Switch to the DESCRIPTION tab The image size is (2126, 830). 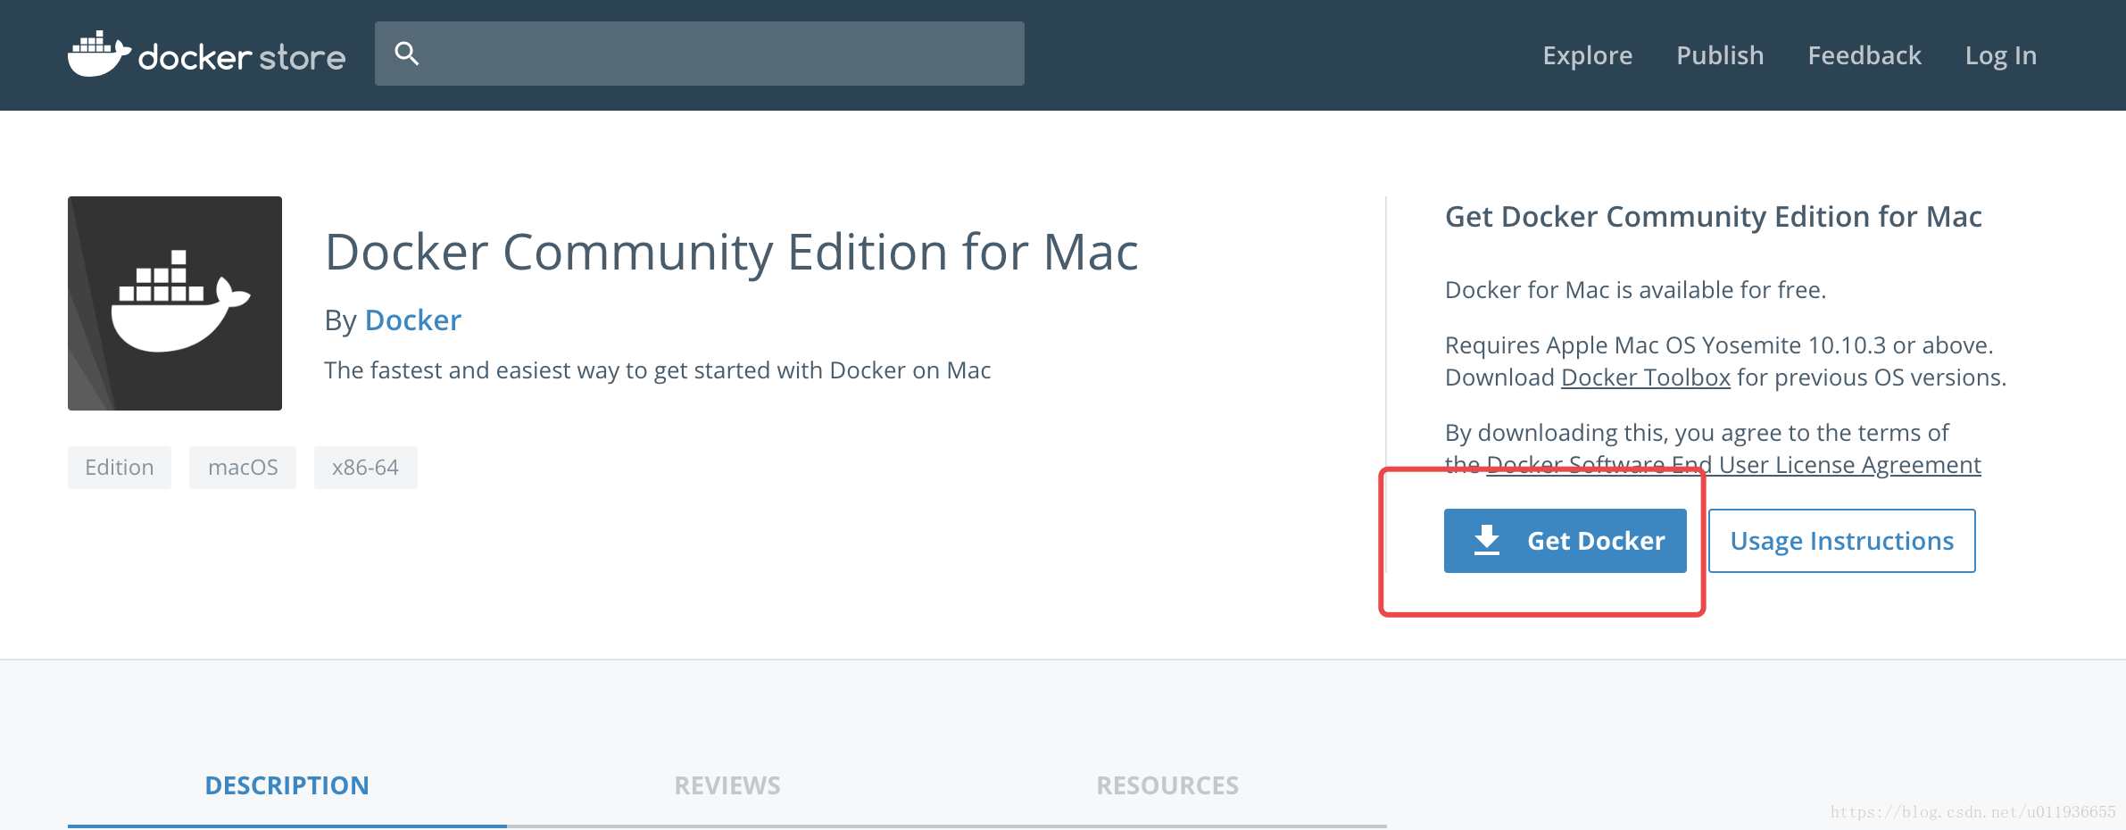(287, 785)
